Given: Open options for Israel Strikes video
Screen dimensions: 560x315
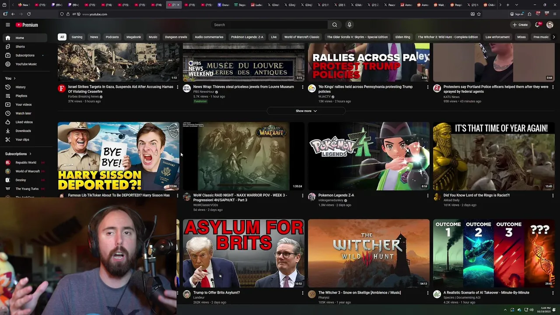Looking at the screenshot, I should 177,87.
